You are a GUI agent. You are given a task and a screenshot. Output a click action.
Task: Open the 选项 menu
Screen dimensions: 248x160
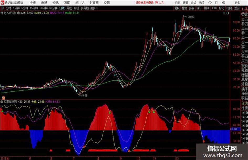202,3
